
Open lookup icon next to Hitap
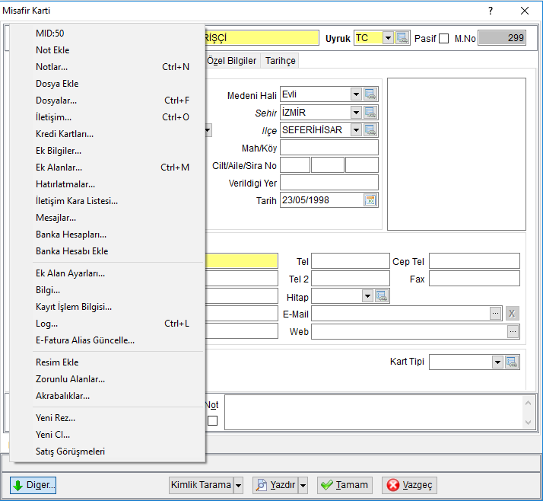382,296
